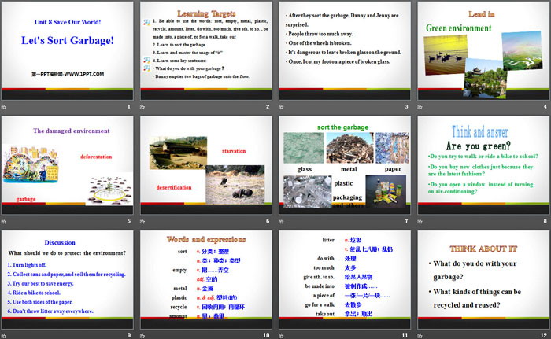Select slide 2 Learning Targets thumbnail
The width and height of the screenshot is (551, 339).
point(206,51)
